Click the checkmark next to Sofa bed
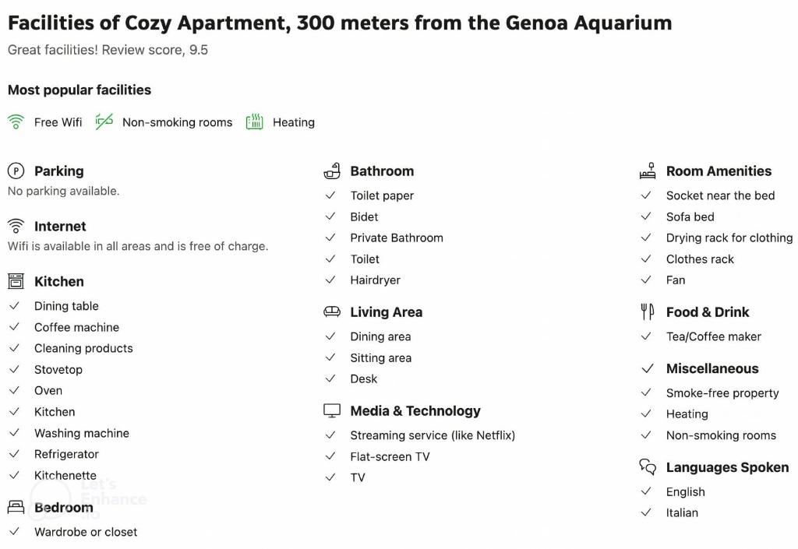The width and height of the screenshot is (798, 549). pyautogui.click(x=646, y=216)
